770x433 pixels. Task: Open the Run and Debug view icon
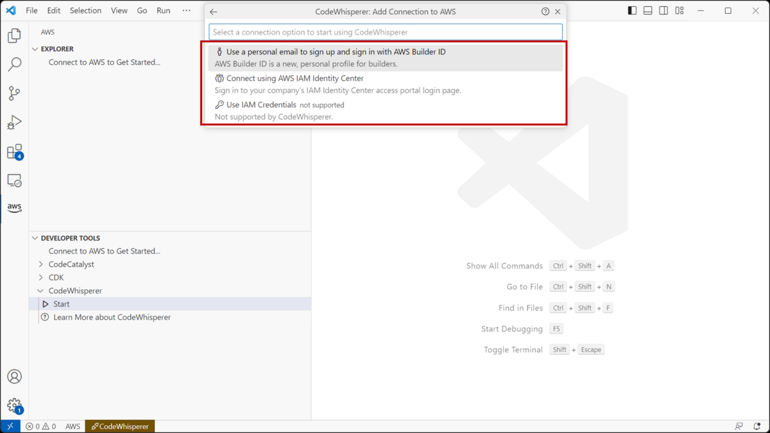pyautogui.click(x=14, y=122)
